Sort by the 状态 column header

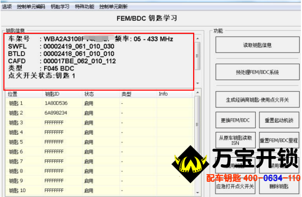101,94
